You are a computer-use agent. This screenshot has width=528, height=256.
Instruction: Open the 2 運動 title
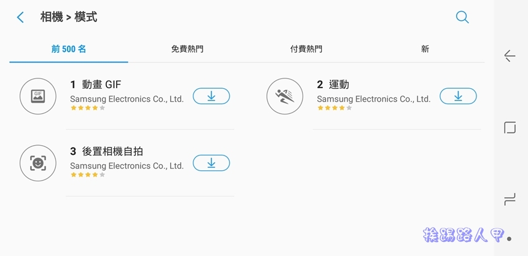tap(333, 85)
